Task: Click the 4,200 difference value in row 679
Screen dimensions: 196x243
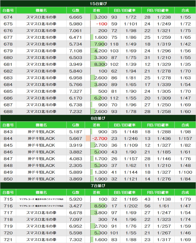Action: tap(101, 51)
